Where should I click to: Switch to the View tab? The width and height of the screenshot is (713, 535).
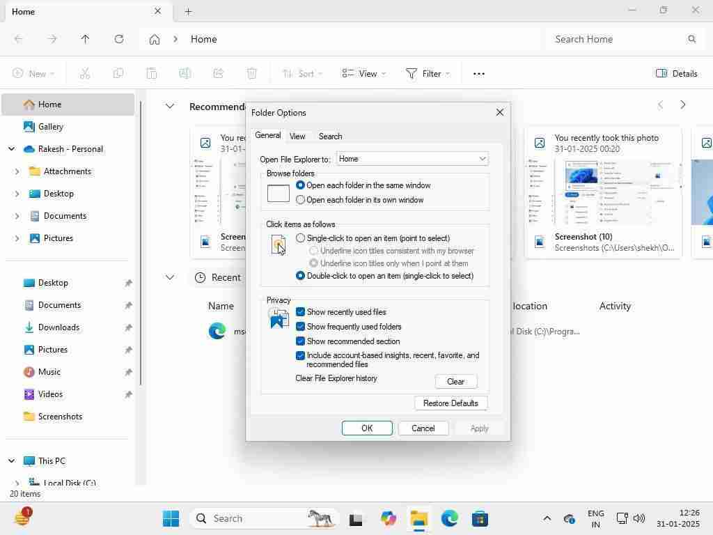point(297,137)
